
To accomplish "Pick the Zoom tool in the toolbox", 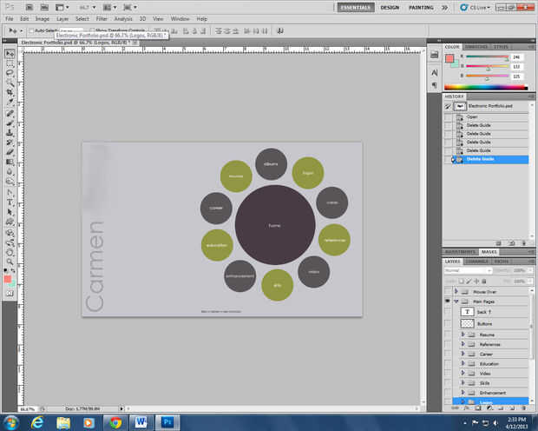I will click(10, 260).
